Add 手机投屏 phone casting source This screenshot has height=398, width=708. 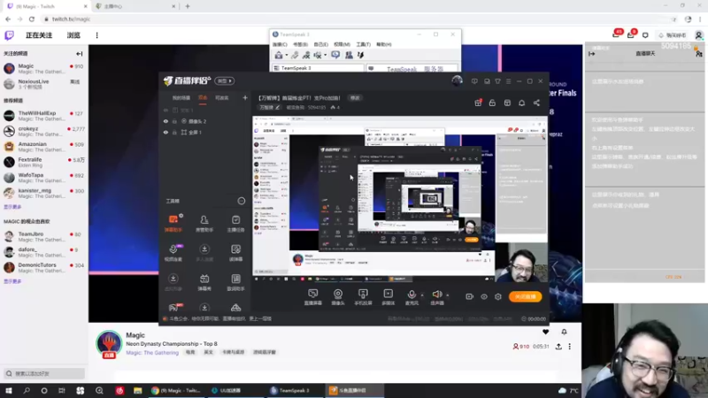click(363, 297)
